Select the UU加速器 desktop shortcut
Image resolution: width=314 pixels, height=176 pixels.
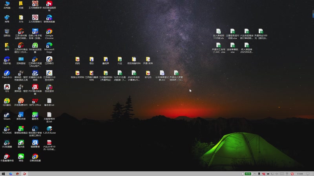(x=7, y=144)
